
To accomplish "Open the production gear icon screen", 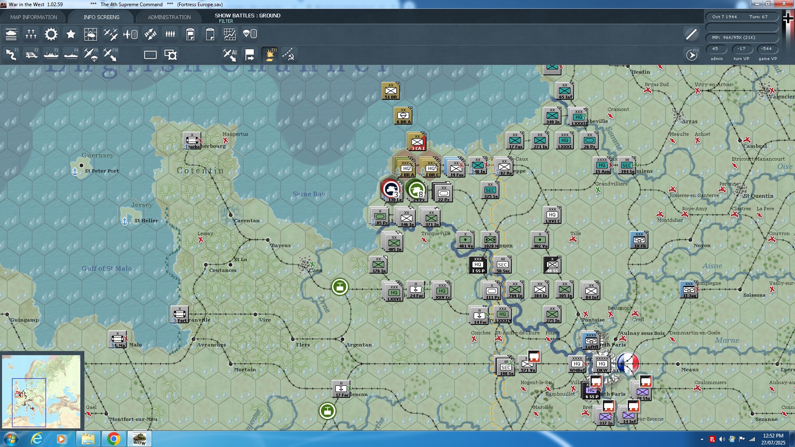I will [x=51, y=34].
